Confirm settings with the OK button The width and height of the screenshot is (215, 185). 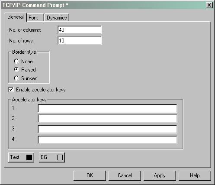pos(90,175)
